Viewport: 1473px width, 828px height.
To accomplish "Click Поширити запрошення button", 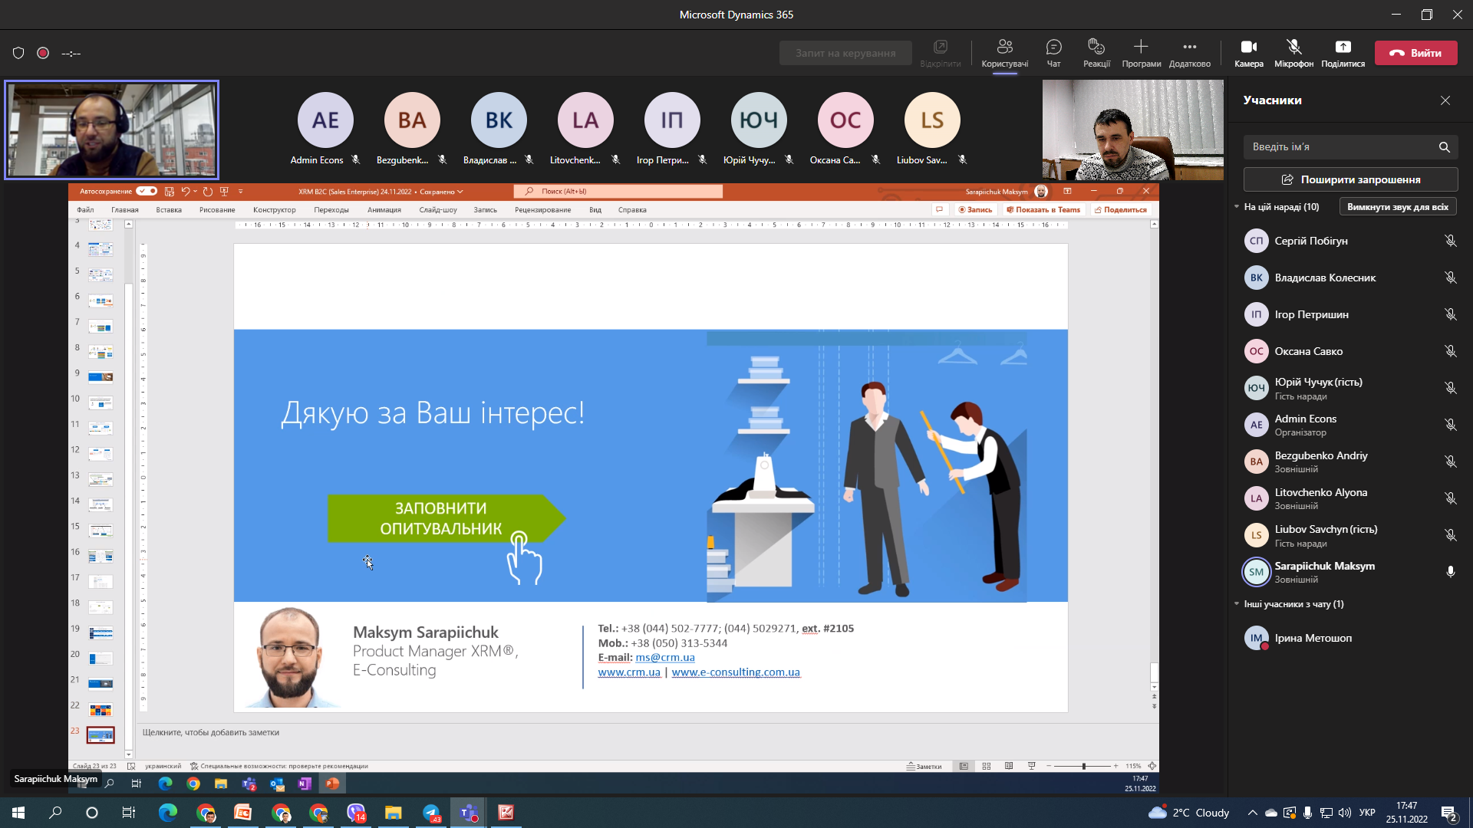I will click(1350, 179).
